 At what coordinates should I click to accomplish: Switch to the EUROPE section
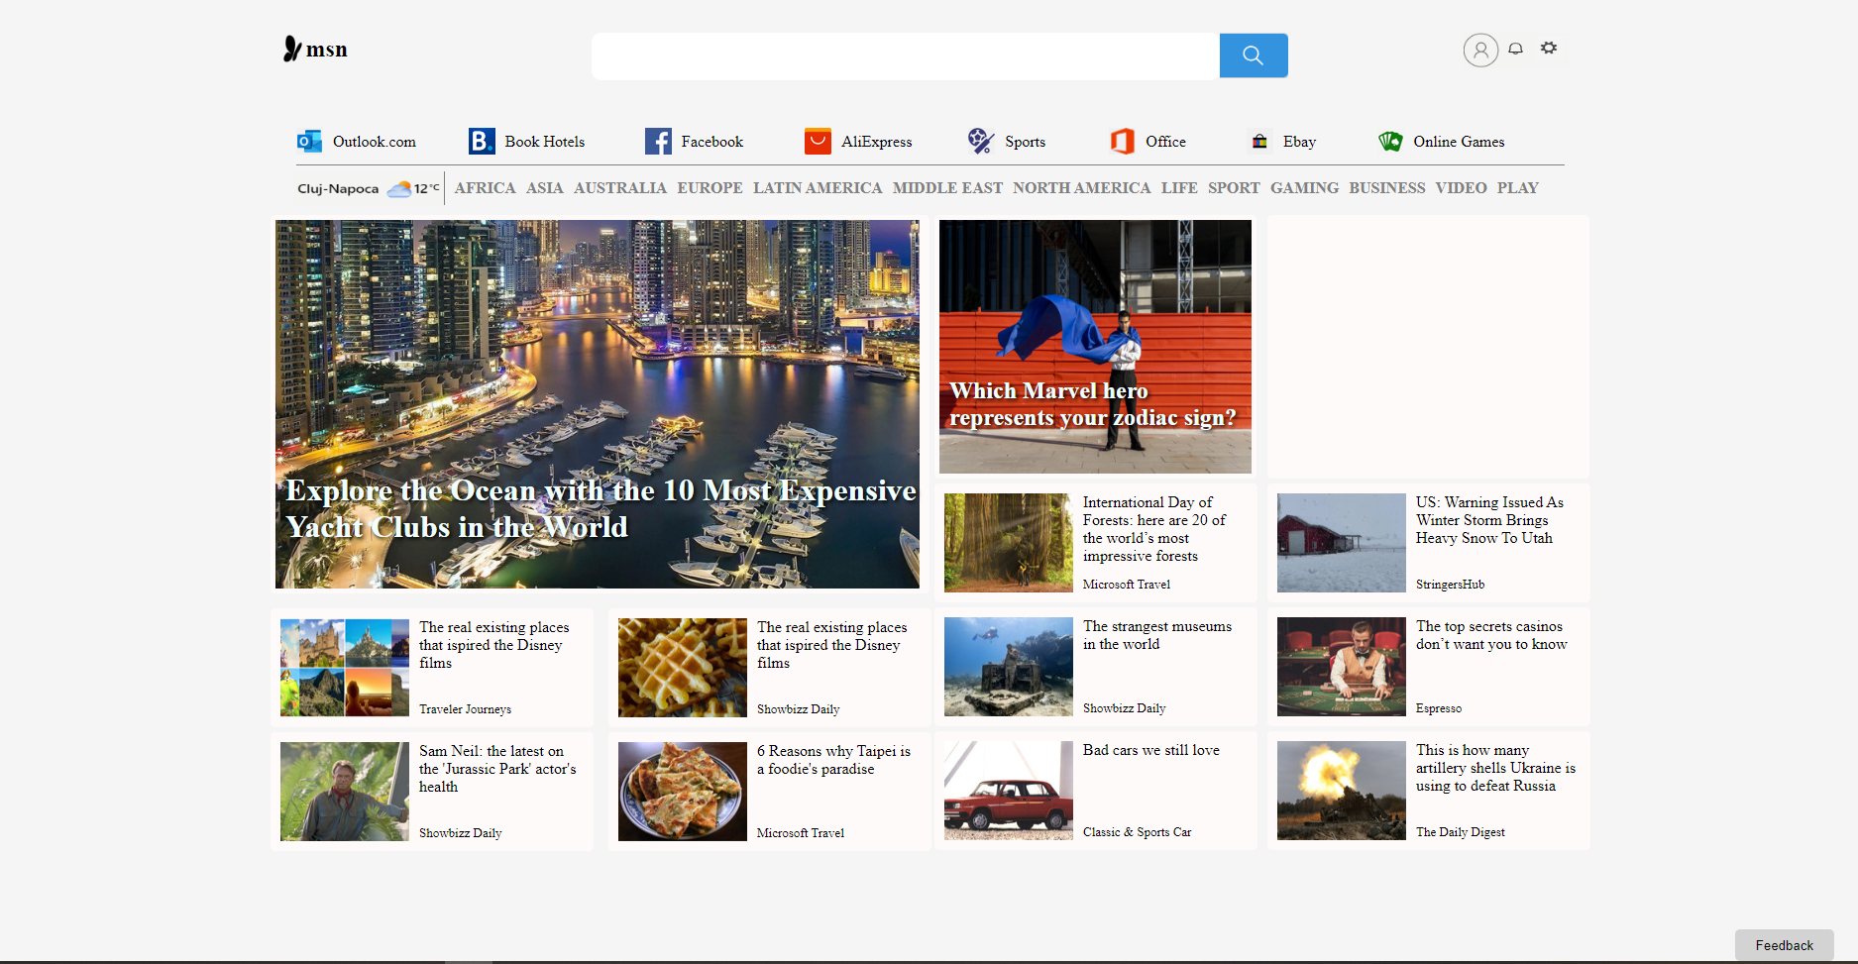[710, 188]
